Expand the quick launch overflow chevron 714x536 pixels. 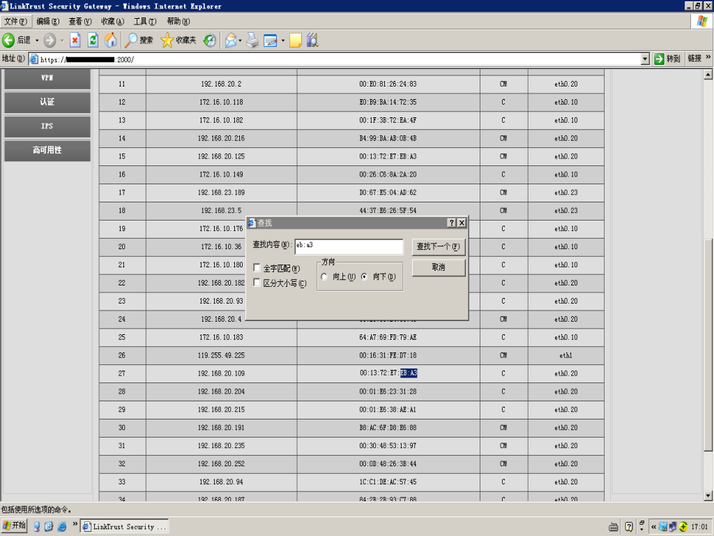pos(75,523)
